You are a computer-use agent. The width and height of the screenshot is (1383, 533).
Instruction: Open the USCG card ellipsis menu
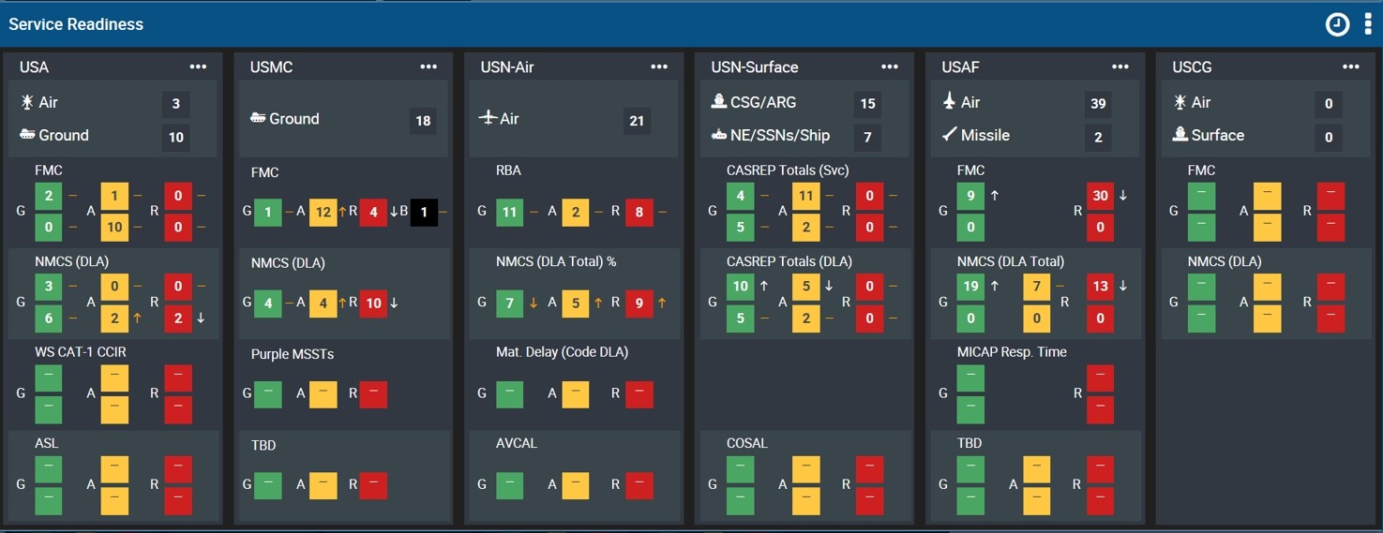(x=1351, y=67)
